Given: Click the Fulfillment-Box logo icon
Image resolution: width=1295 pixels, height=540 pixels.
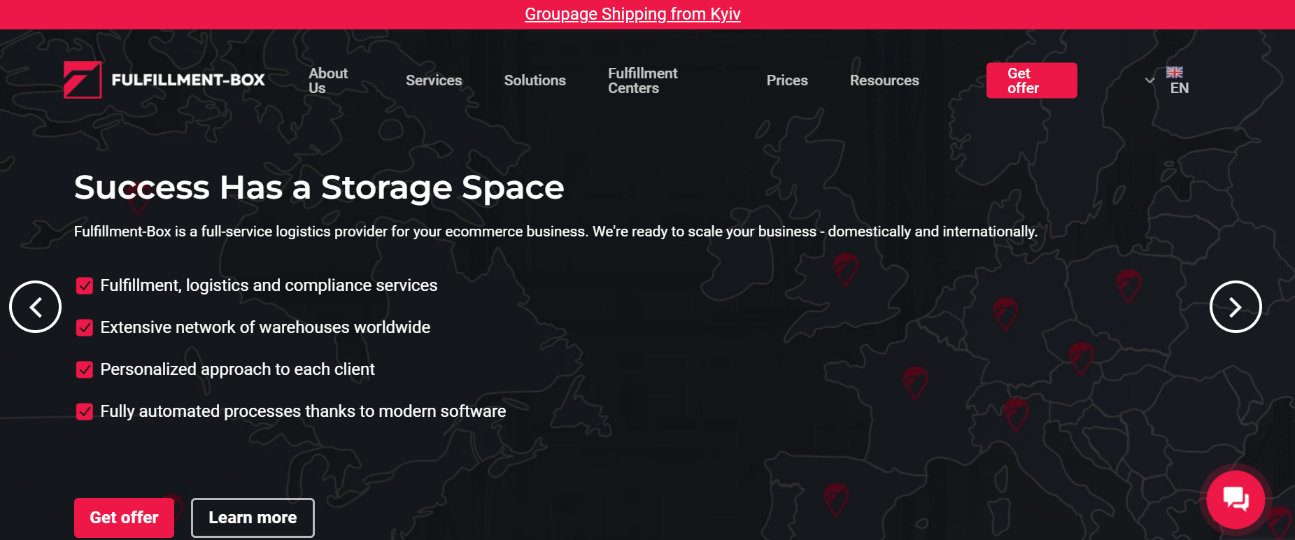Looking at the screenshot, I should (x=83, y=80).
